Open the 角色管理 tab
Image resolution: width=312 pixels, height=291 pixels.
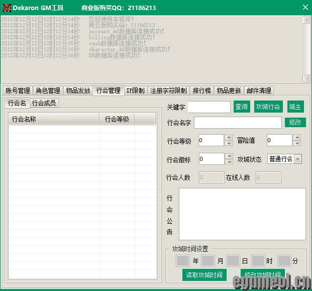click(x=48, y=90)
